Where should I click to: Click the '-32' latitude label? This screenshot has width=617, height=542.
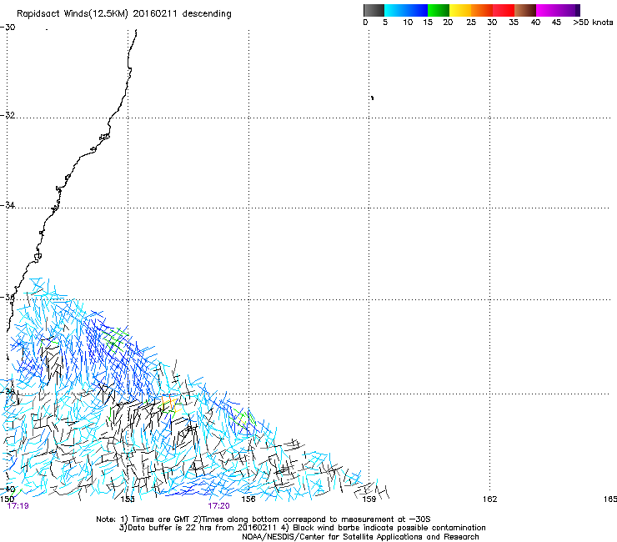pos(8,115)
